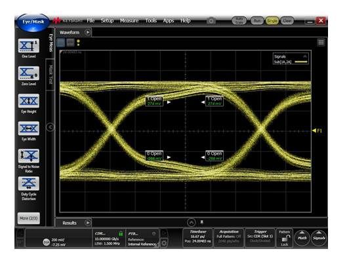Screen dimensions: 349x270
Task: Open the Setup menu
Action: [107, 21]
